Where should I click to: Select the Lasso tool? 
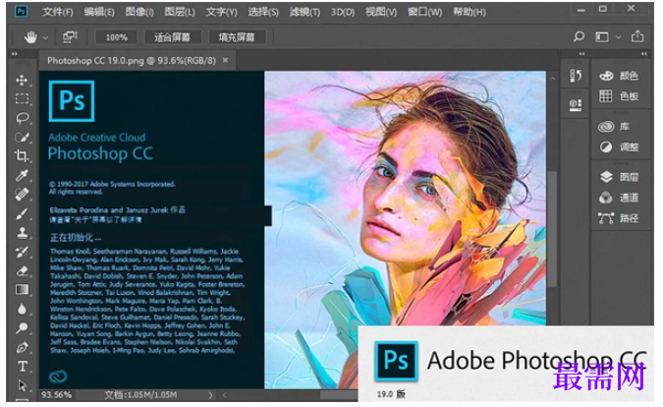22,118
